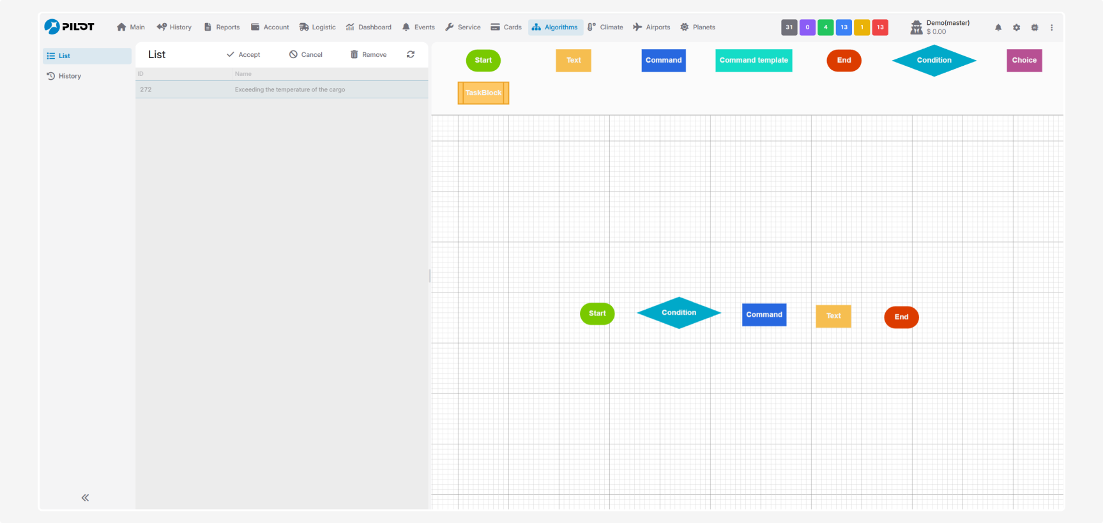Select the Condition diamond on the canvas
The height and width of the screenshot is (523, 1103).
679,313
